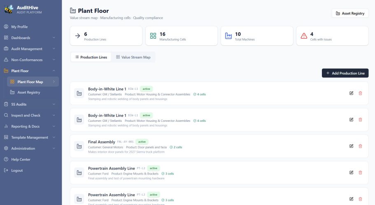
Task: Click the Manufacturing Cells grid icon
Action: pos(153,36)
